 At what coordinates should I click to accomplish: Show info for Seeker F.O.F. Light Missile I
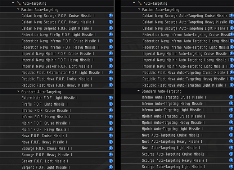pos(111,161)
